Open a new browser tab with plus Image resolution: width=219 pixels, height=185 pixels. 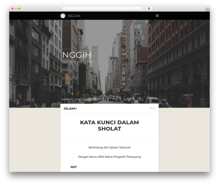pos(208,10)
